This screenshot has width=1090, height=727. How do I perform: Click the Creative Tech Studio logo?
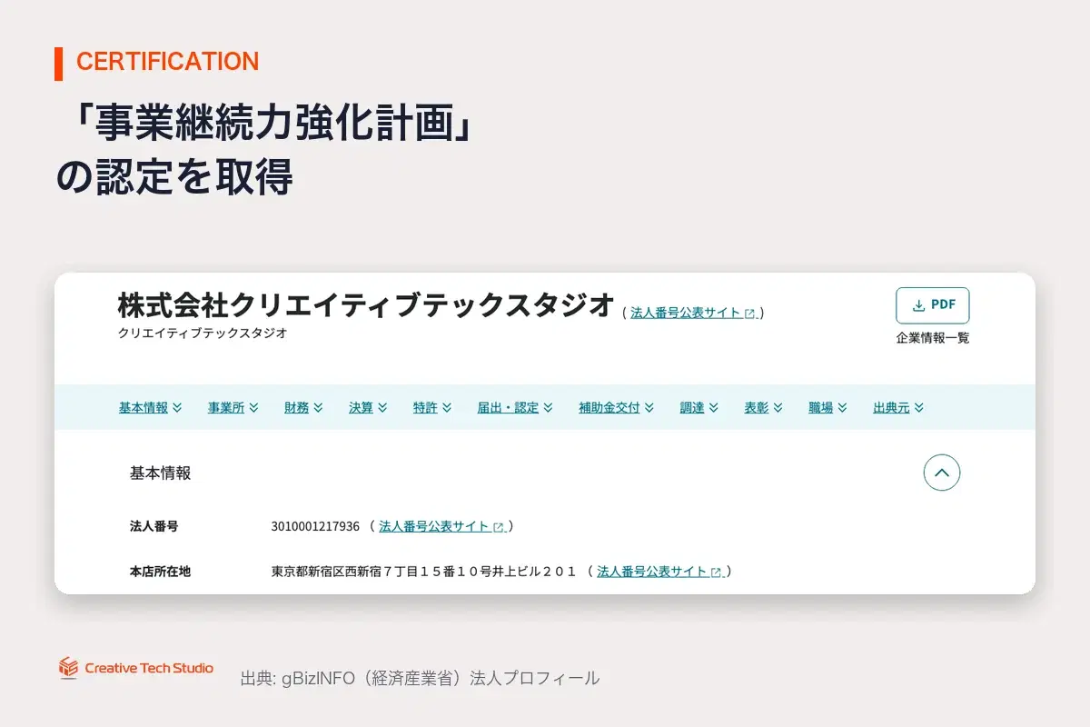point(136,668)
